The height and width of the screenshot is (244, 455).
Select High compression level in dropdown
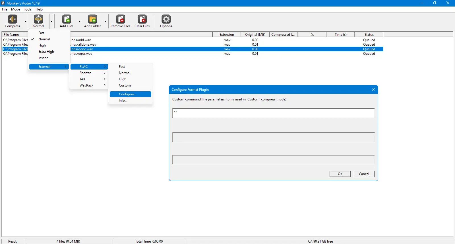coord(49,45)
